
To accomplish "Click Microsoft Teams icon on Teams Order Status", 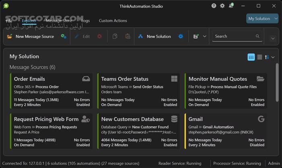I will pyautogui.click(x=174, y=79).
